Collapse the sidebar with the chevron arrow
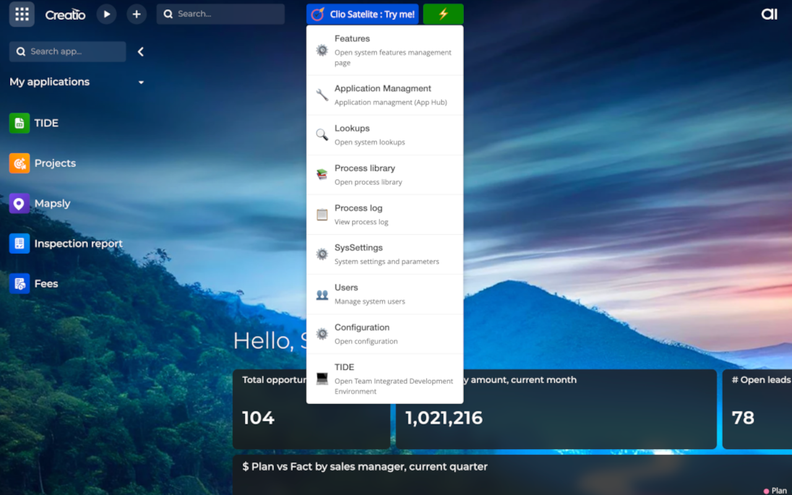 pyautogui.click(x=140, y=52)
